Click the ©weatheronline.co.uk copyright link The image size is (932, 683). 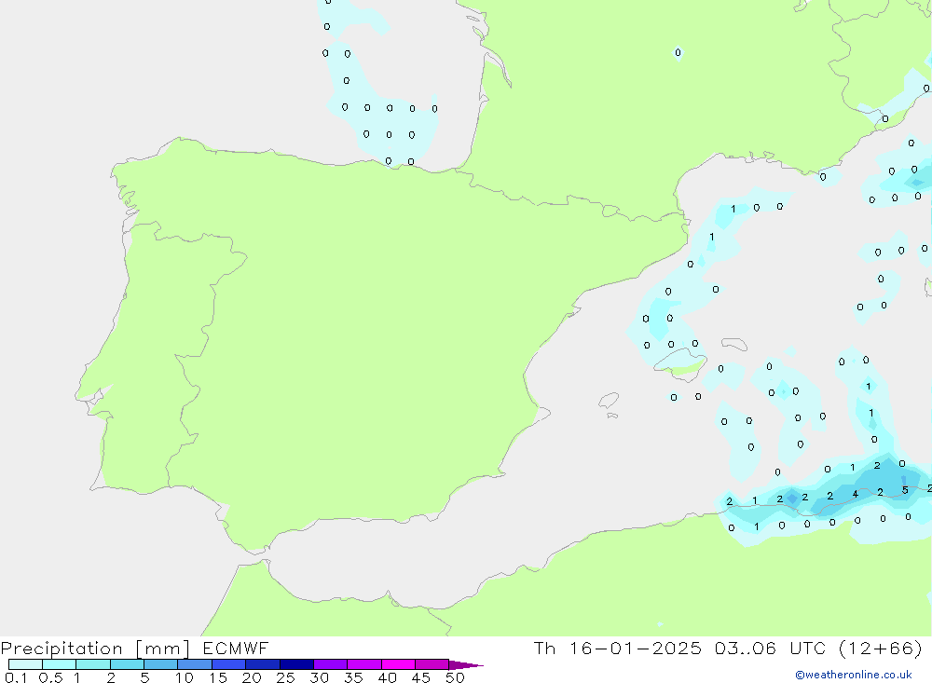point(853,675)
